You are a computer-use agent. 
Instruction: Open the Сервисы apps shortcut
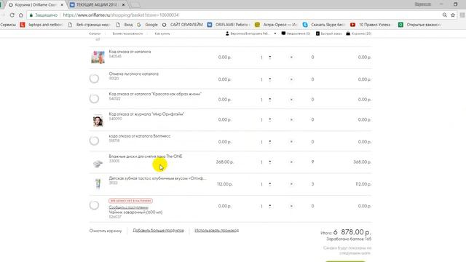[8, 25]
